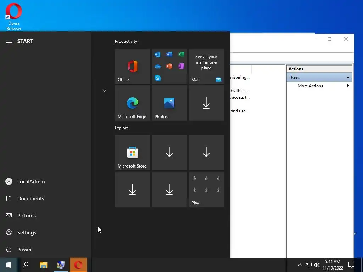
Task: Open LocalAdmin account options
Action: [x=45, y=181]
